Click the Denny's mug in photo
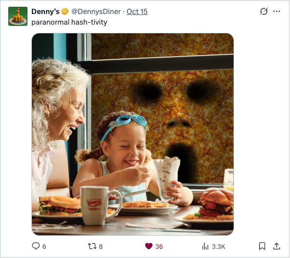 101,205
